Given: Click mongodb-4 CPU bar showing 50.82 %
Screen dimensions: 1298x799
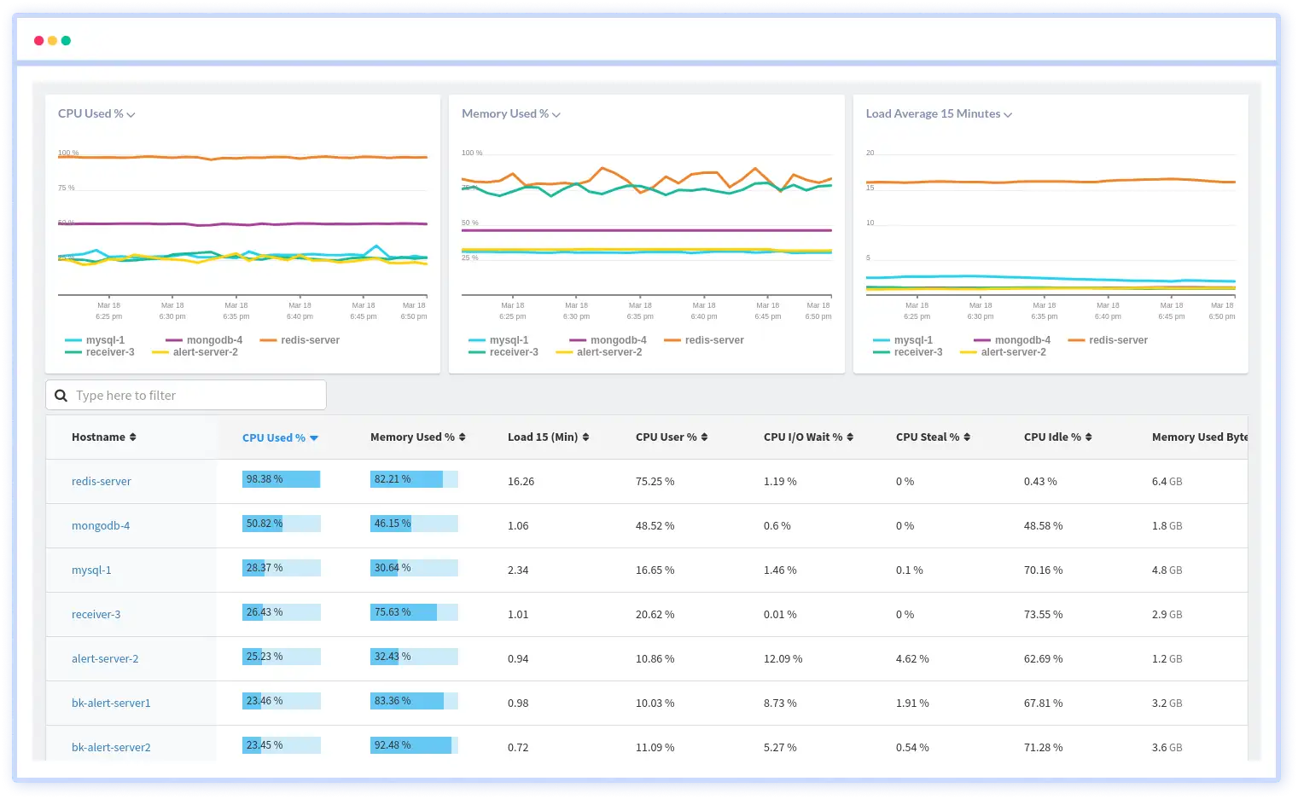Looking at the screenshot, I should pyautogui.click(x=282, y=524).
